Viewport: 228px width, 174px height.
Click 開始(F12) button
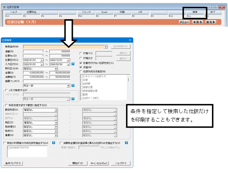[78, 163]
